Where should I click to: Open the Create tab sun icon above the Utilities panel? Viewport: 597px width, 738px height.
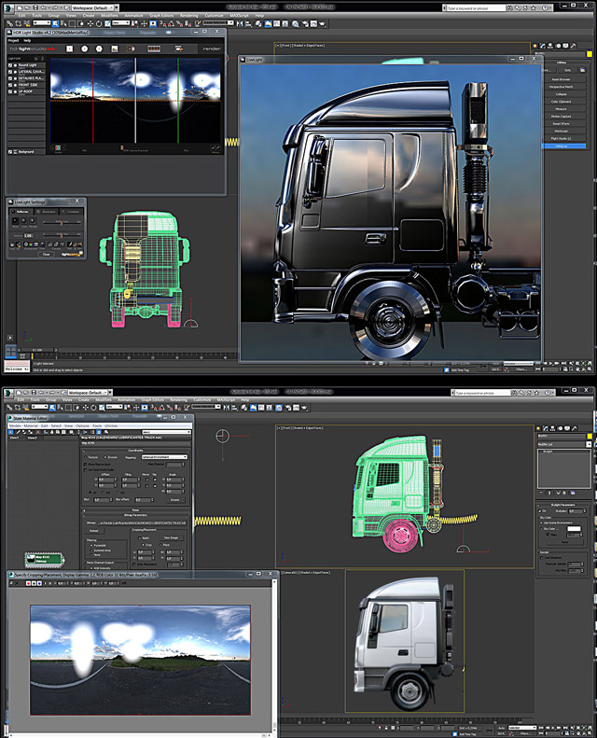535,46
